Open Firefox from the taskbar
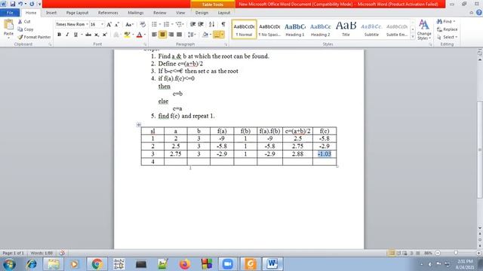The image size is (483, 271). (x=184, y=264)
